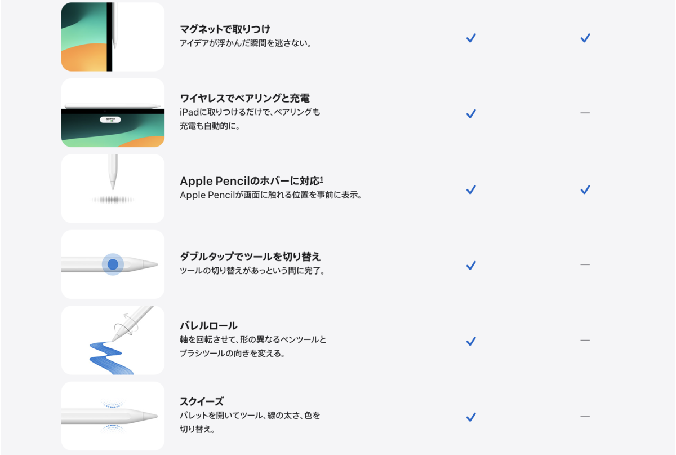
Task: Click the blue double-tap dot on pencil
Action: tap(113, 264)
